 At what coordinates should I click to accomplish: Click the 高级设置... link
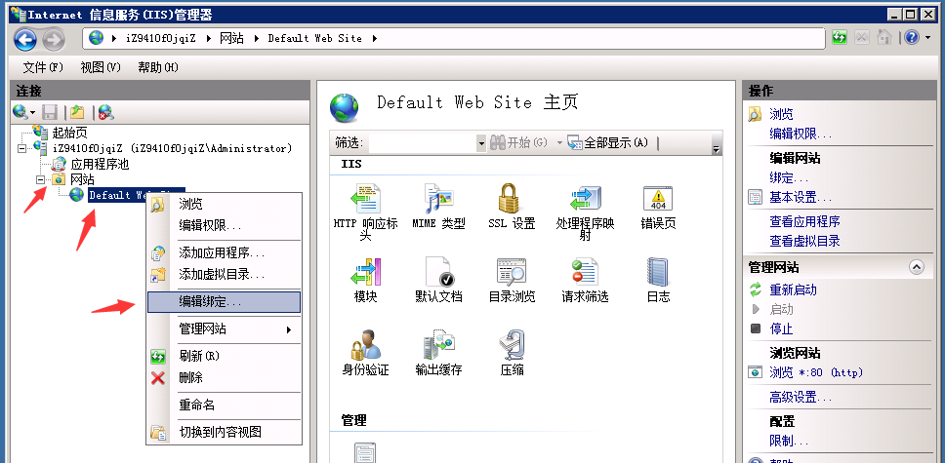[801, 397]
